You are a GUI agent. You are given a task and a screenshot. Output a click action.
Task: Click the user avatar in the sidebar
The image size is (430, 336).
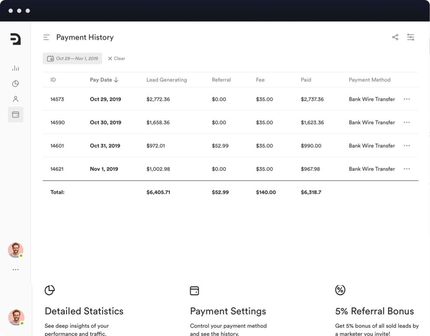[x=16, y=250]
